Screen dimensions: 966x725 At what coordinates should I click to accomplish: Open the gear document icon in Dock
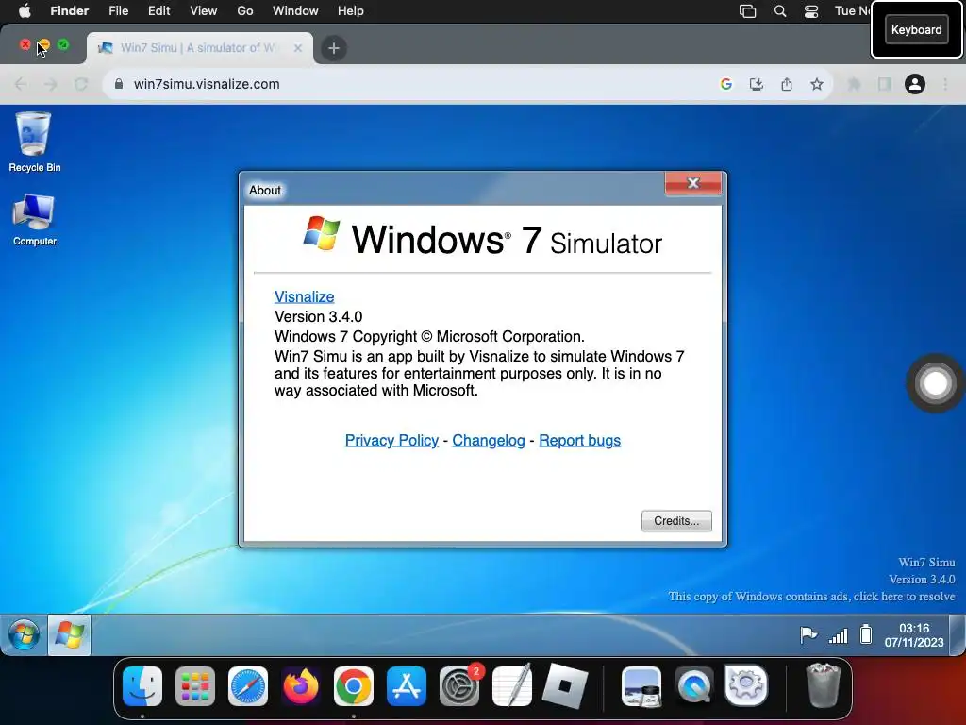(x=746, y=685)
